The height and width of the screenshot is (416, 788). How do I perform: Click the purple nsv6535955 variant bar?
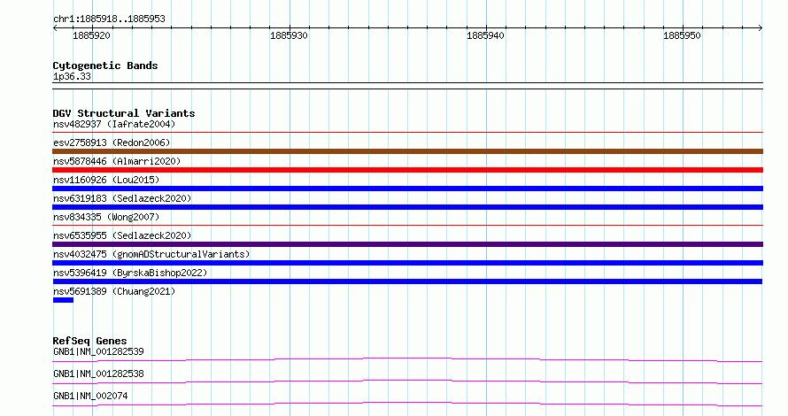[x=407, y=244]
